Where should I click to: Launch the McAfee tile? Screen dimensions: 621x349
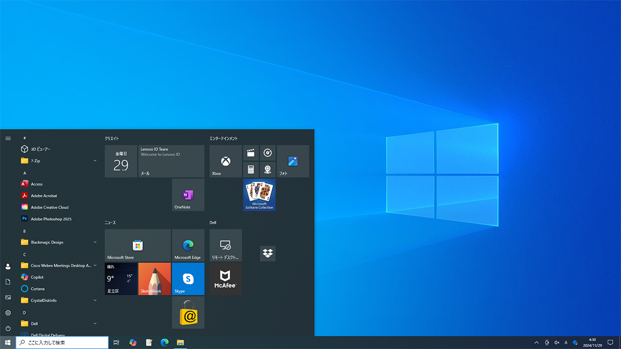click(x=226, y=279)
